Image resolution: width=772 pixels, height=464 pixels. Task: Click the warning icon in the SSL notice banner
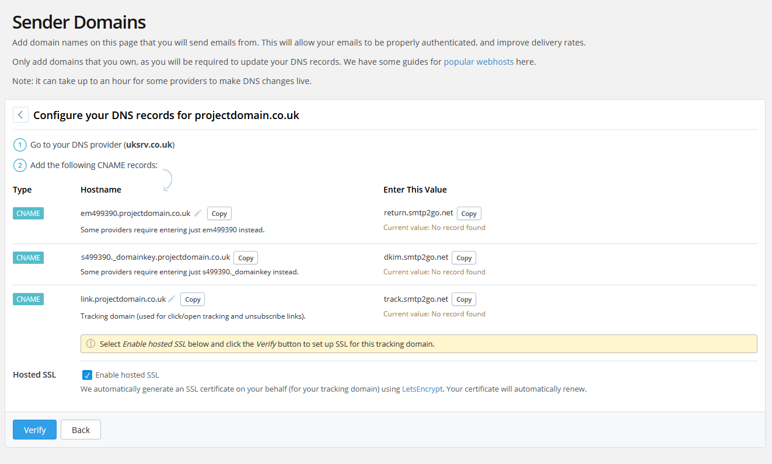[90, 343]
